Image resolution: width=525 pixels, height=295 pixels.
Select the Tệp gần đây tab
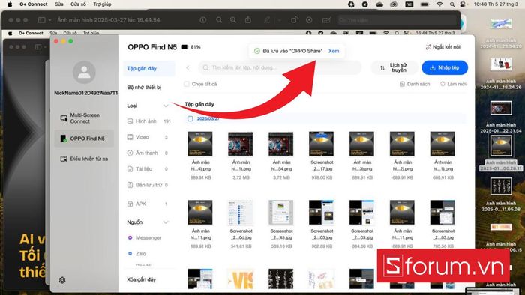tap(149, 68)
